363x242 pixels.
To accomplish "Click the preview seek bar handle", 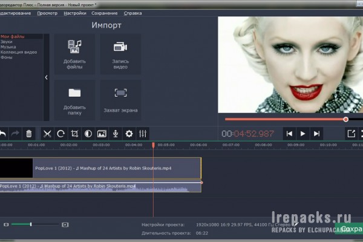I will 345,119.
